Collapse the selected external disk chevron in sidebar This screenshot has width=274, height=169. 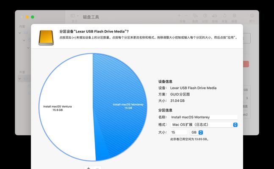20,79
